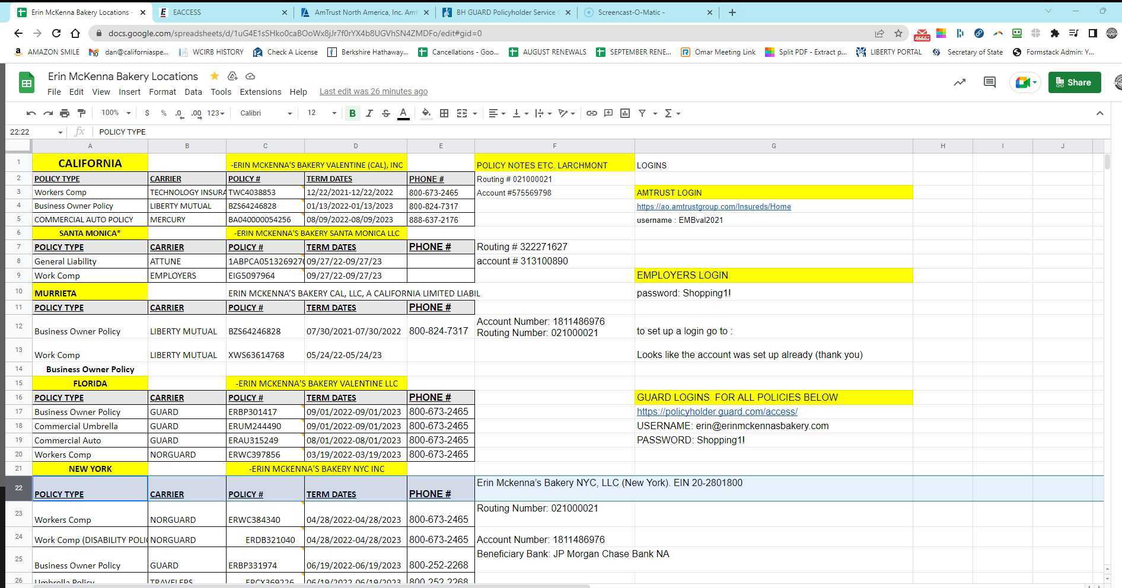This screenshot has width=1122, height=588.
Task: Toggle bold formatting
Action: point(352,113)
